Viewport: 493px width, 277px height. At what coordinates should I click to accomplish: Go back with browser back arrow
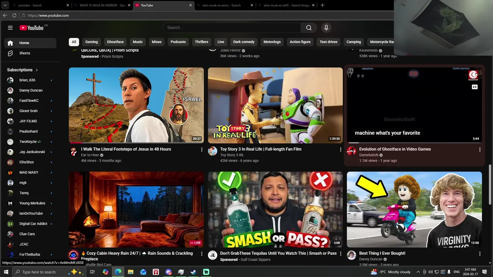click(x=5, y=15)
